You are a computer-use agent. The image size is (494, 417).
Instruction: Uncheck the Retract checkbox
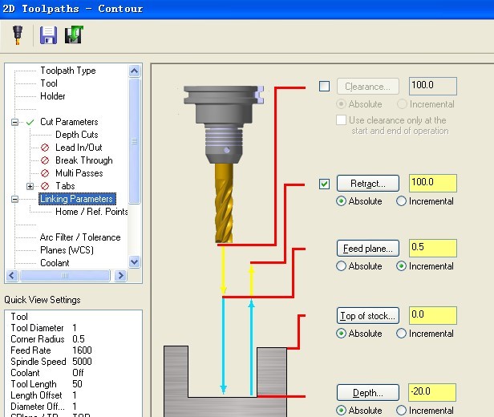tap(325, 184)
